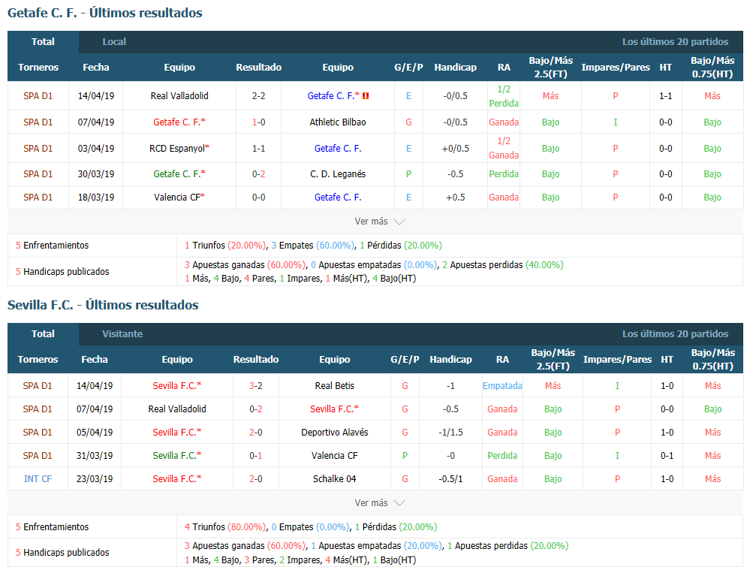Viewport: 750px width, 570px height.
Task: Open Real Betis team link
Action: point(335,386)
